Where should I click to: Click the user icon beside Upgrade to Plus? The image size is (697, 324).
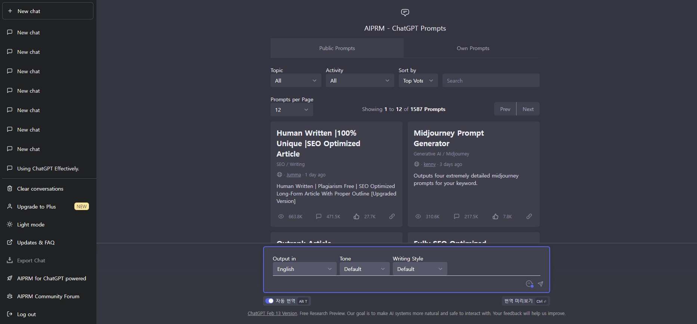(x=10, y=206)
